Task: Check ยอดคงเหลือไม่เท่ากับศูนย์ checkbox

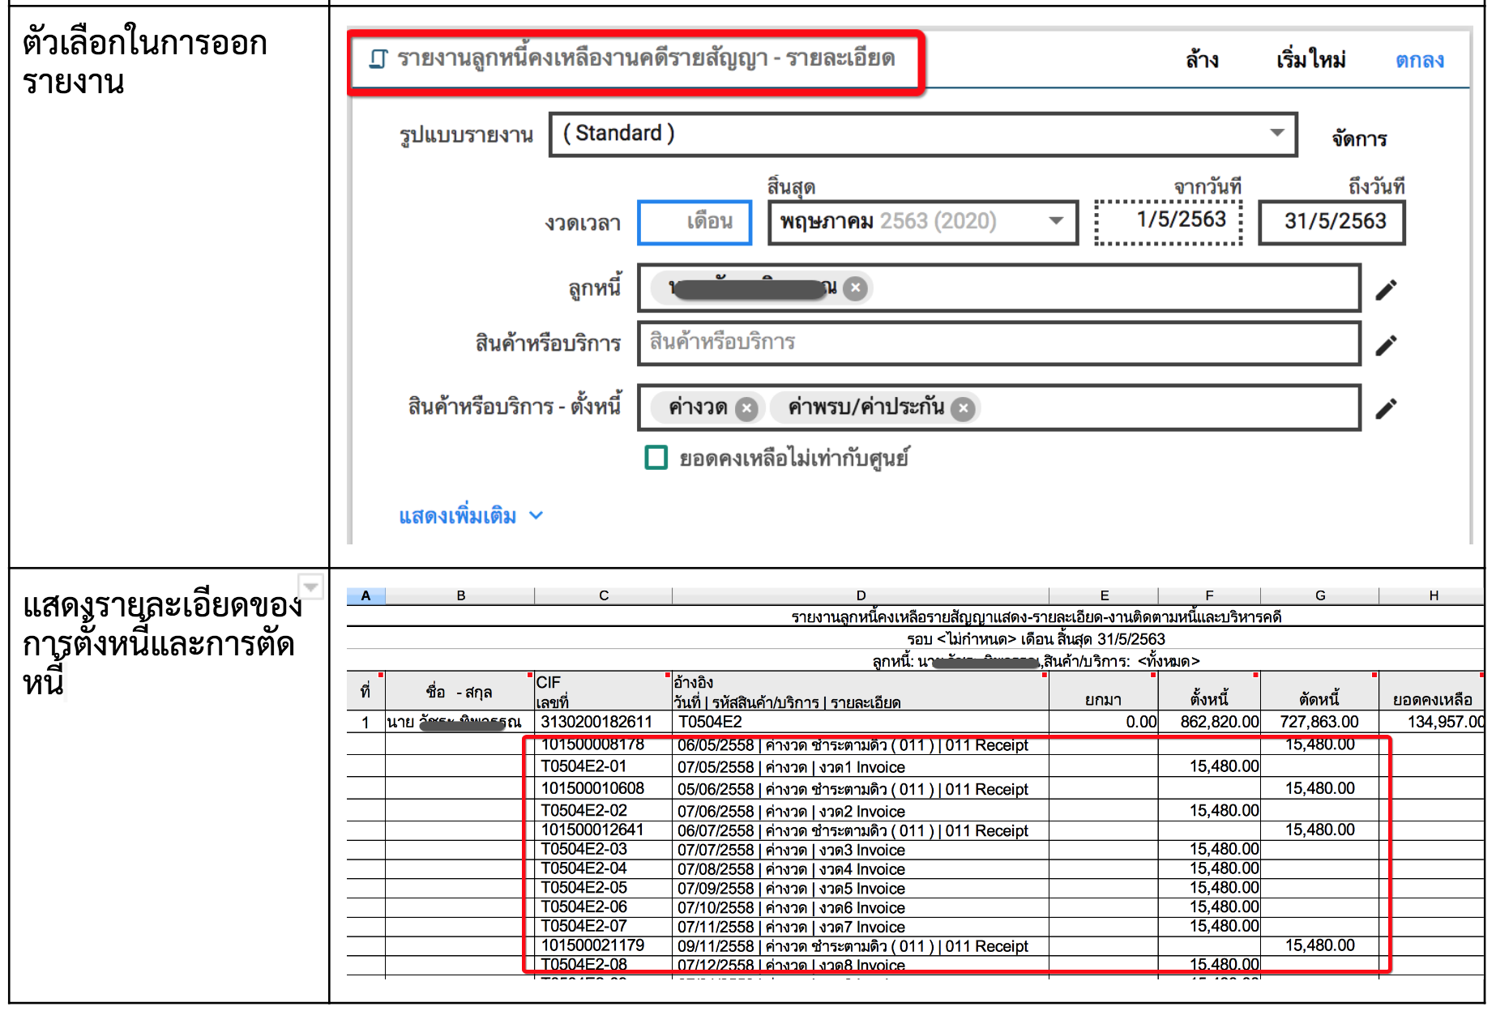Action: tap(656, 458)
